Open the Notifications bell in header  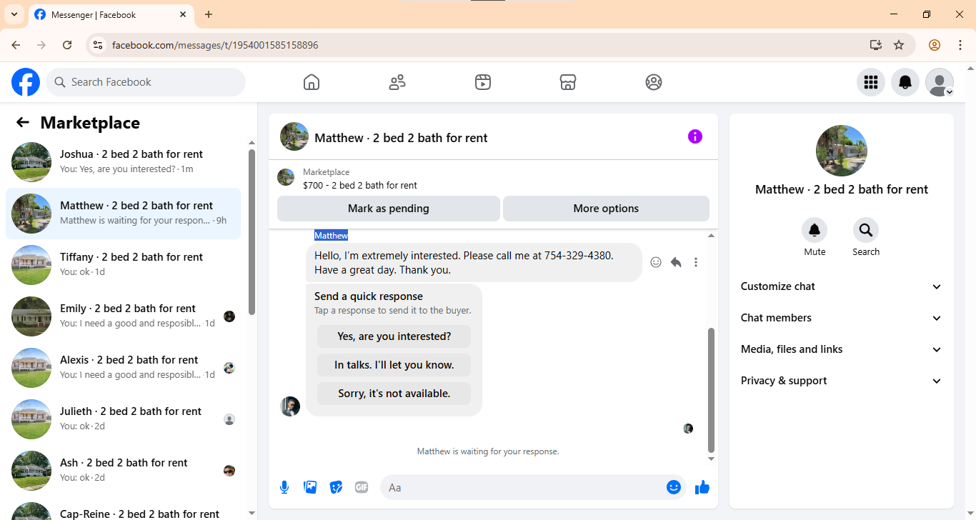coord(905,82)
